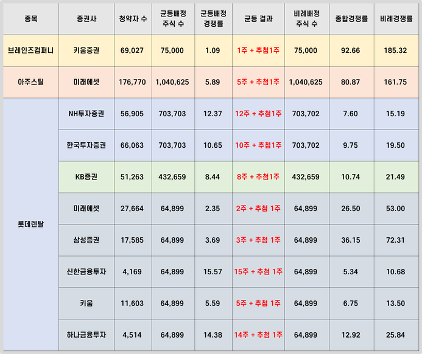Select the 15주 + 추첨 1주 result

click(258, 272)
